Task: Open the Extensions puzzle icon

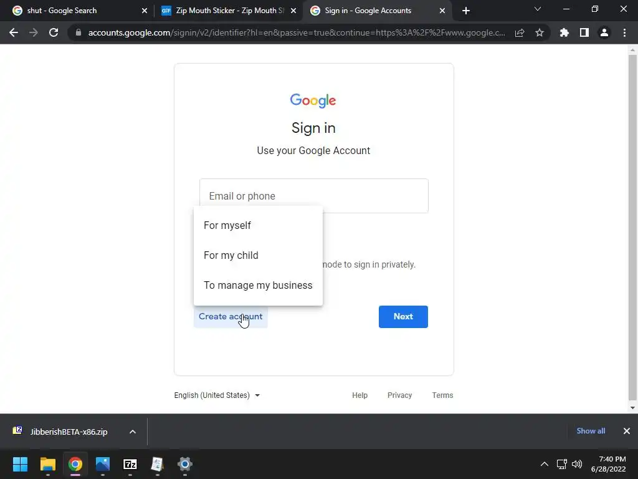Action: click(564, 32)
